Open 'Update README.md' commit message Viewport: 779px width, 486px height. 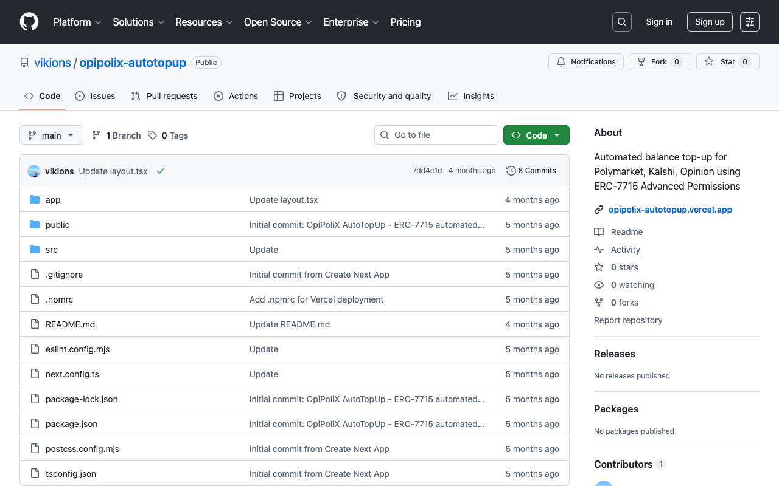click(x=290, y=324)
